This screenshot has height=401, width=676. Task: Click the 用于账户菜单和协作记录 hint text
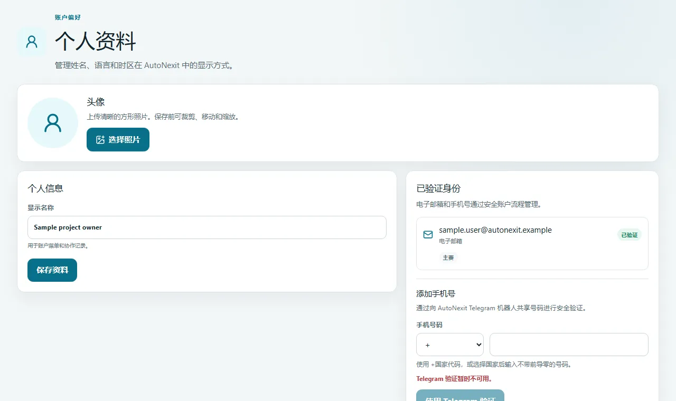[x=58, y=246]
